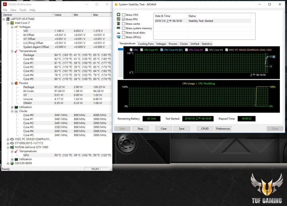
Task: Switch to the Cooling Fans tab
Action: pos(146,44)
